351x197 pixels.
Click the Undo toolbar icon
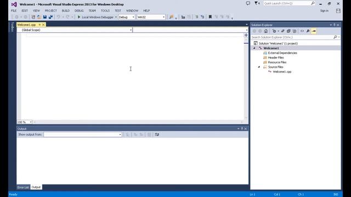[x=59, y=17]
